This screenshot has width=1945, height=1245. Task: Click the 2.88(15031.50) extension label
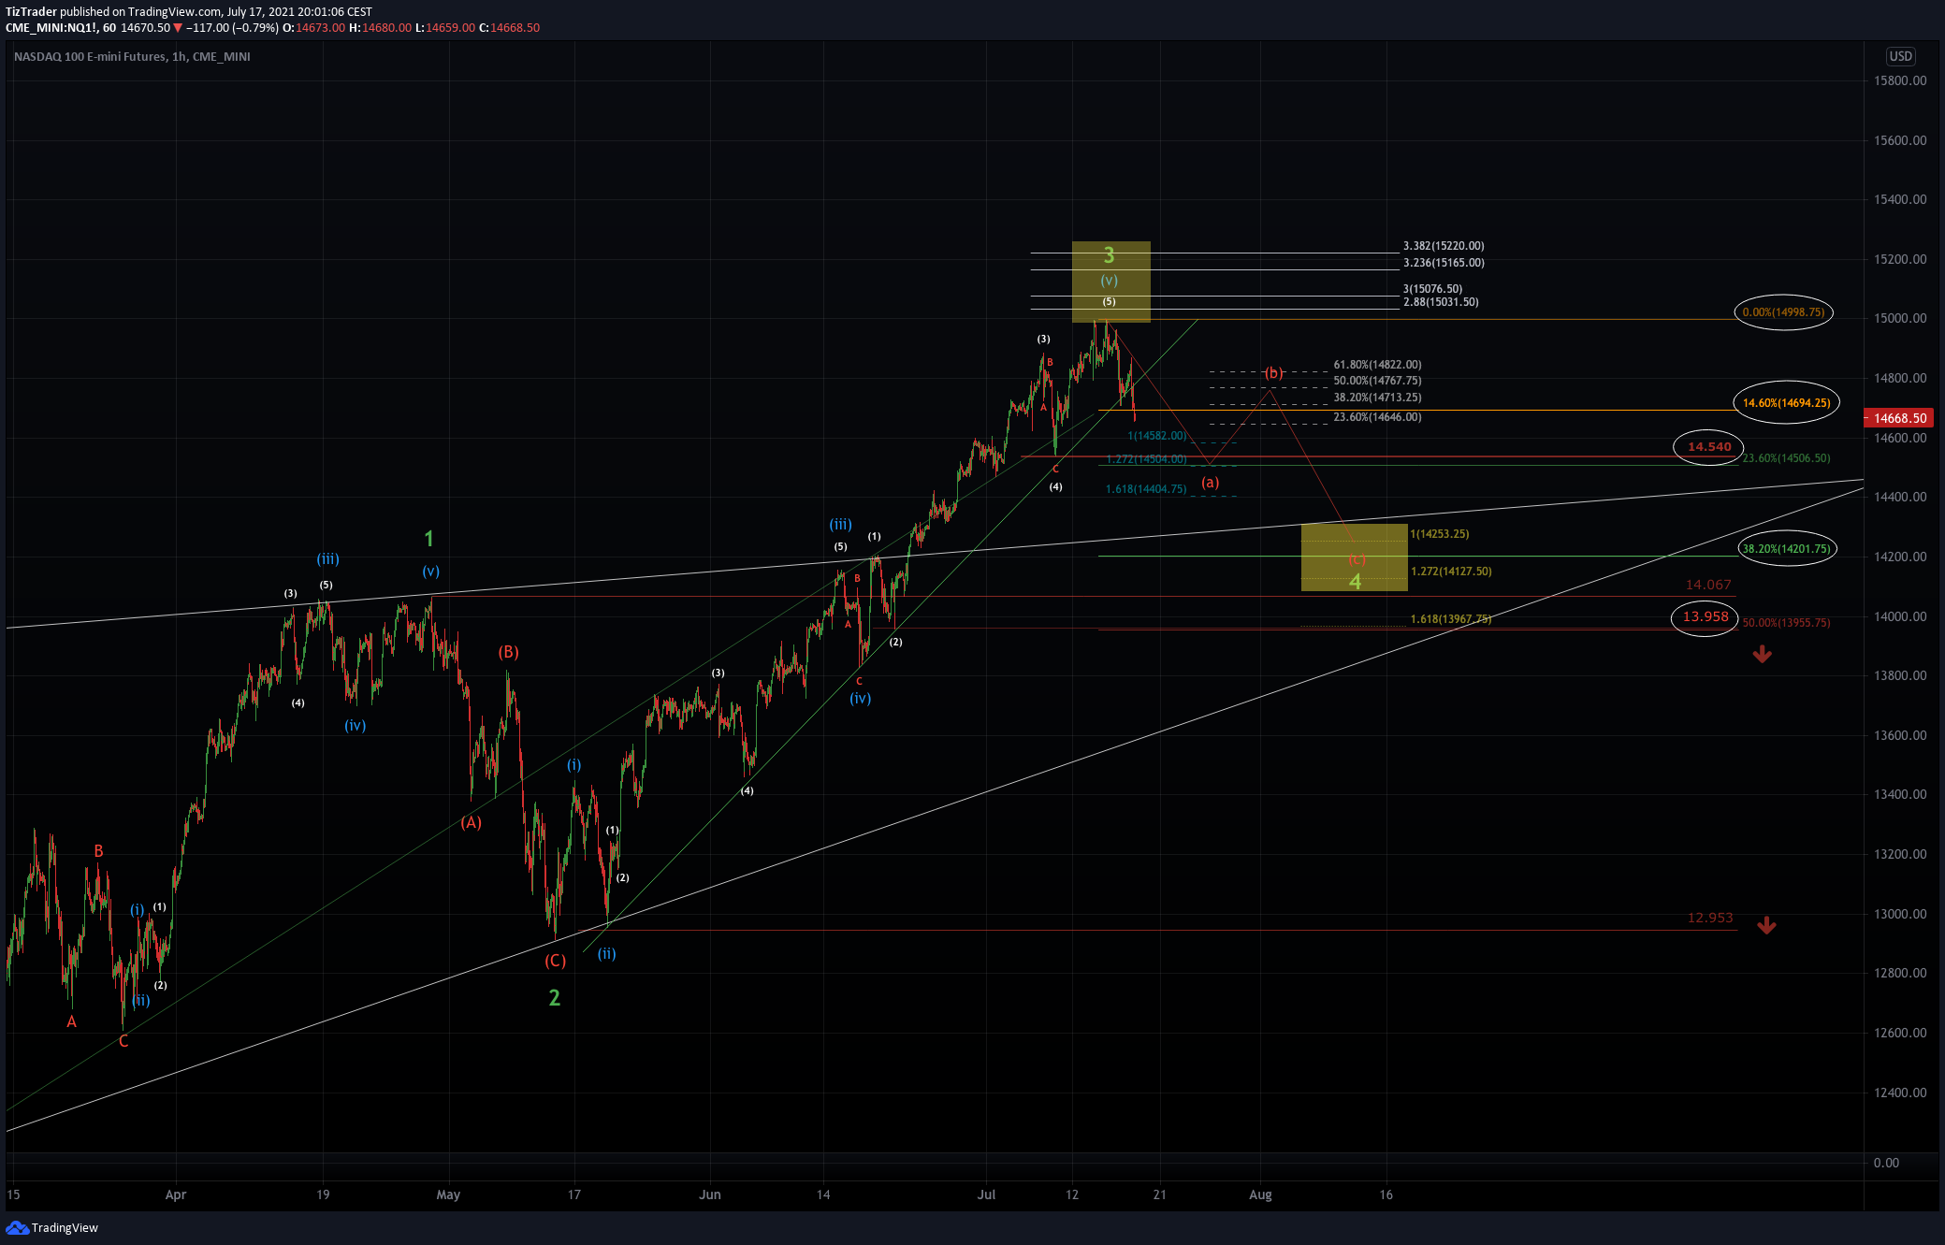(x=1441, y=302)
